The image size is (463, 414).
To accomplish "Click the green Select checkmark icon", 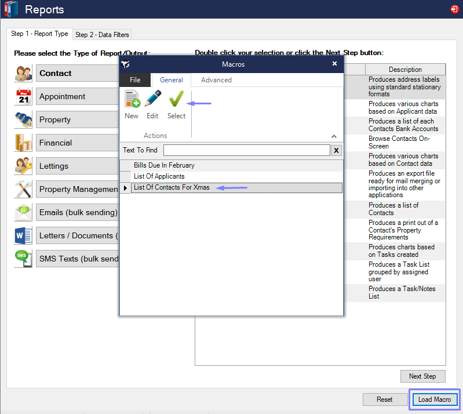I will click(x=176, y=100).
